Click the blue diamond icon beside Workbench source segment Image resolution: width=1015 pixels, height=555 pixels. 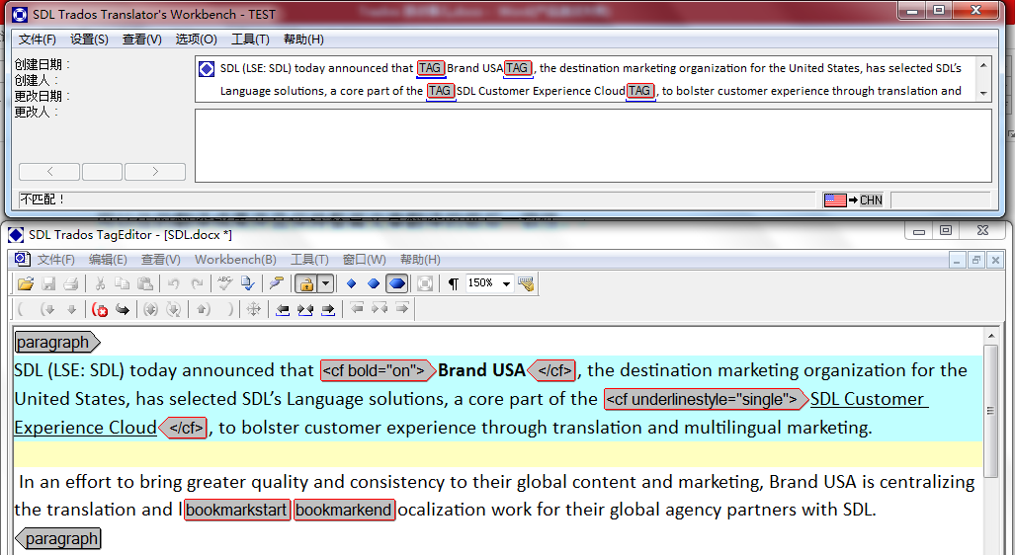tap(207, 68)
